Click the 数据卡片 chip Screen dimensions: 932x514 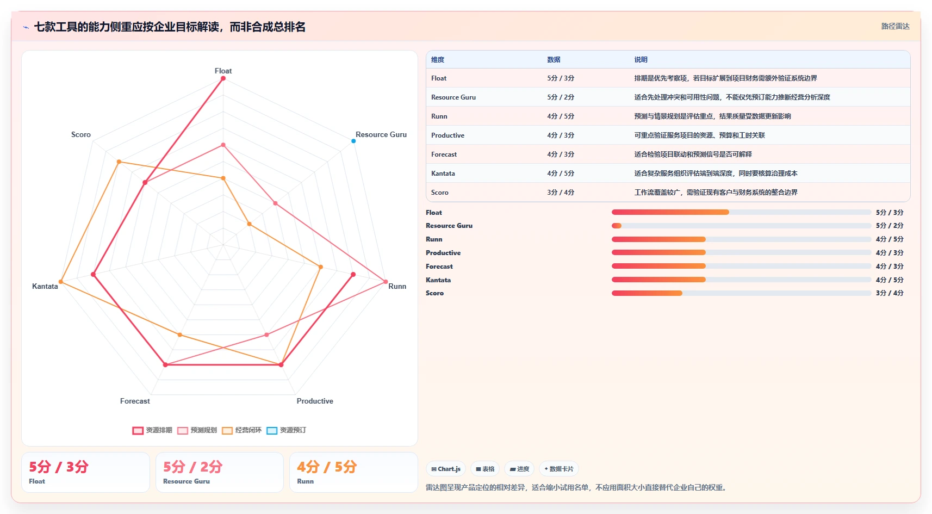(559, 469)
